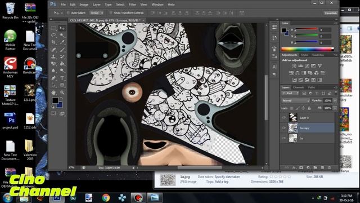The width and height of the screenshot is (360, 203).
Task: Select the Zoom tool
Action: click(62, 92)
